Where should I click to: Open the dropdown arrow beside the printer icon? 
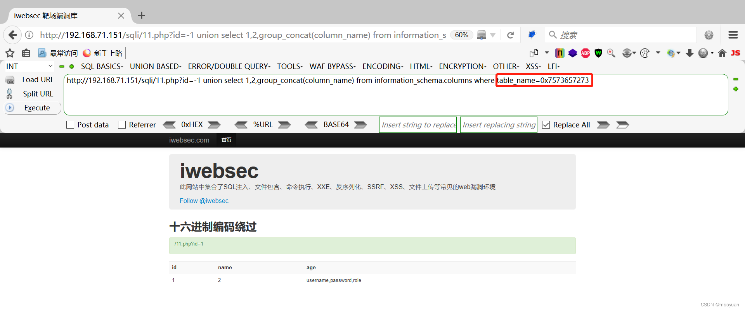pos(493,35)
